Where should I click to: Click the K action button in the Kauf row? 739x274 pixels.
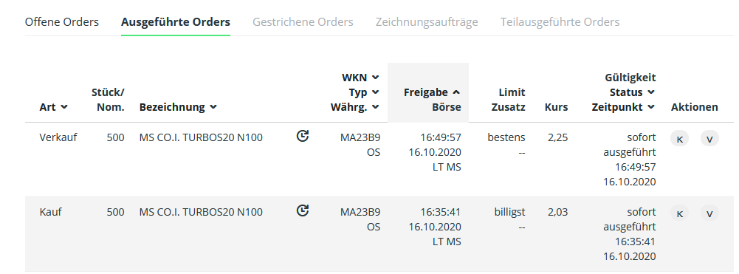[x=680, y=213]
